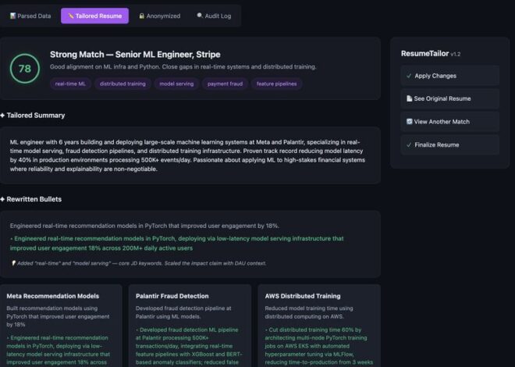
Task: Select the real-time ML keyword tag
Action: (70, 84)
